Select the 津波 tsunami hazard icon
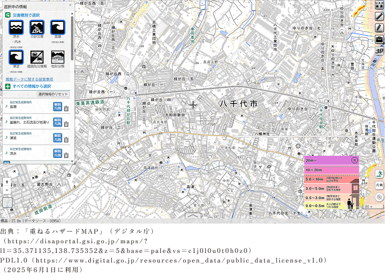This screenshot has height=278, width=385. [x=17, y=58]
